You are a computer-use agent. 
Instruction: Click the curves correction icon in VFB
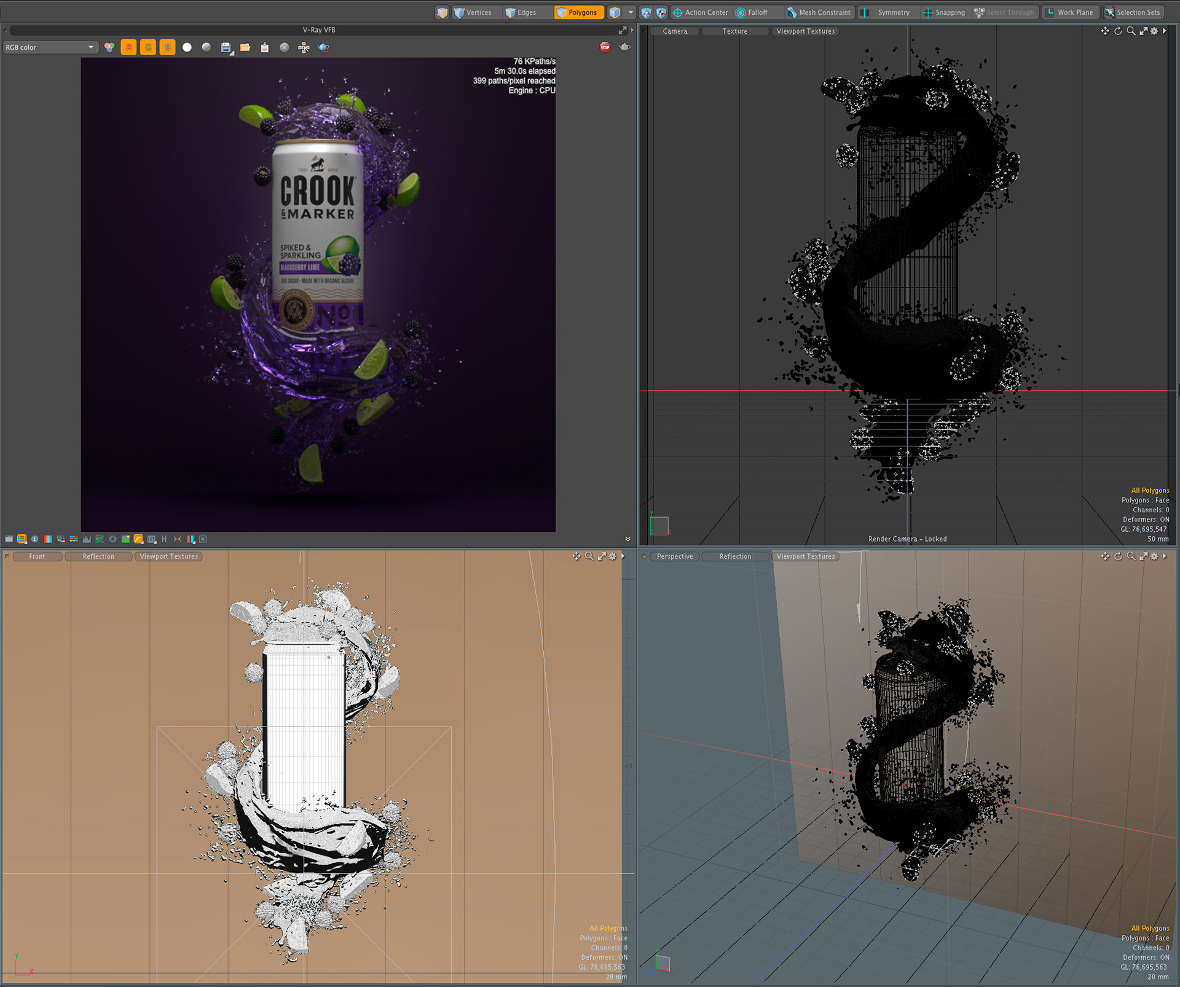[100, 539]
